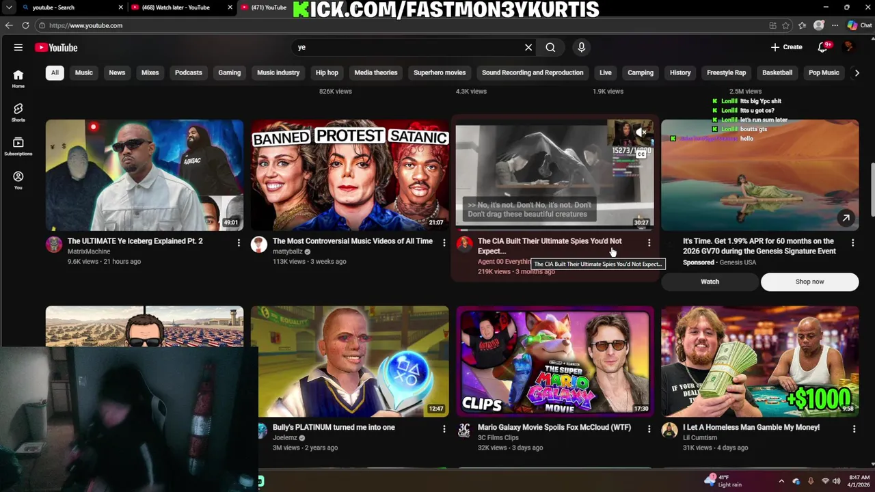Open the browser favorites list icon
The image size is (875, 492).
(803, 25)
